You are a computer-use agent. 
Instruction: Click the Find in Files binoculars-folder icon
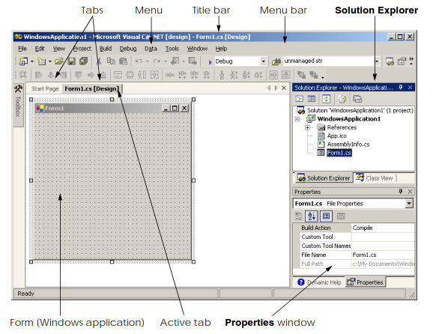[x=276, y=61]
